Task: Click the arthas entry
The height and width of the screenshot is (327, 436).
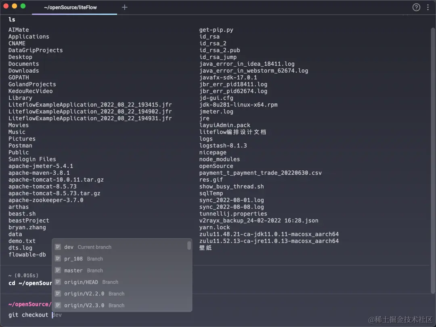Action: 19,207
